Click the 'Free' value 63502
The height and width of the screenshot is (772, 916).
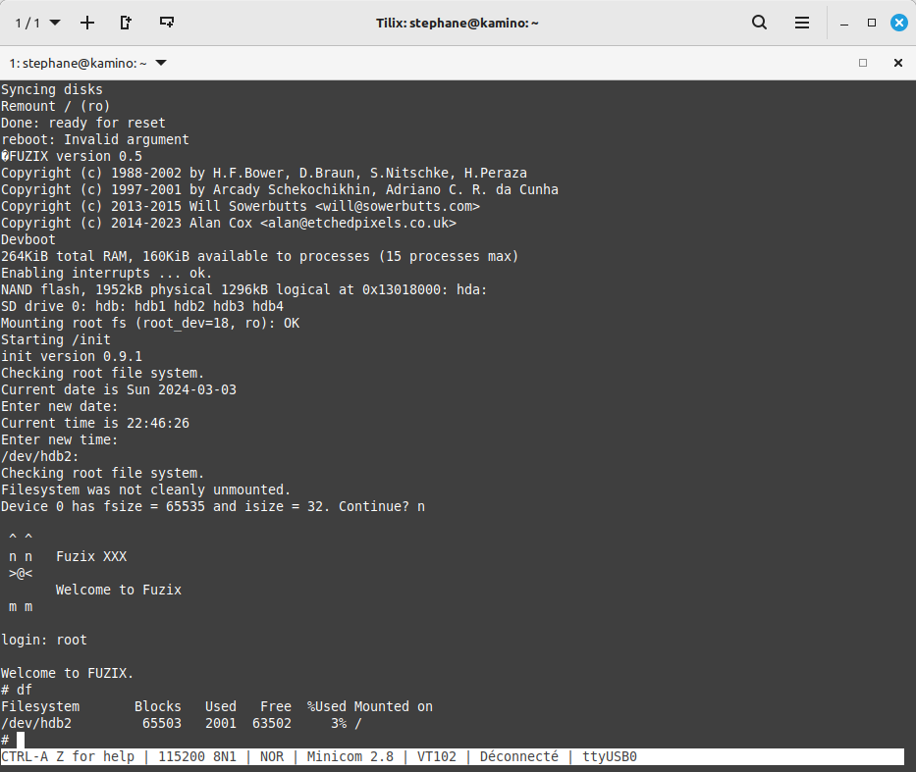tap(272, 724)
